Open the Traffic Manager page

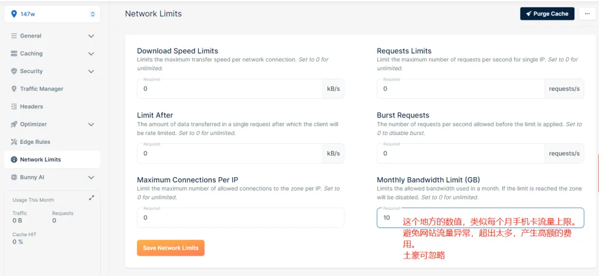point(42,89)
